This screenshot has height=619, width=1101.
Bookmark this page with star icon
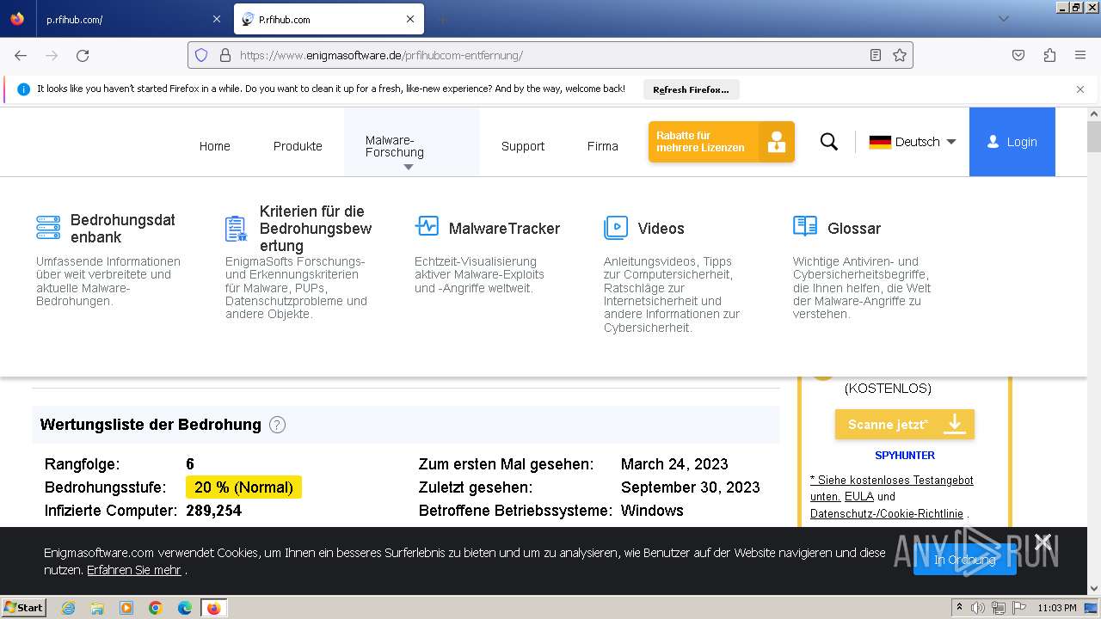pyautogui.click(x=900, y=55)
